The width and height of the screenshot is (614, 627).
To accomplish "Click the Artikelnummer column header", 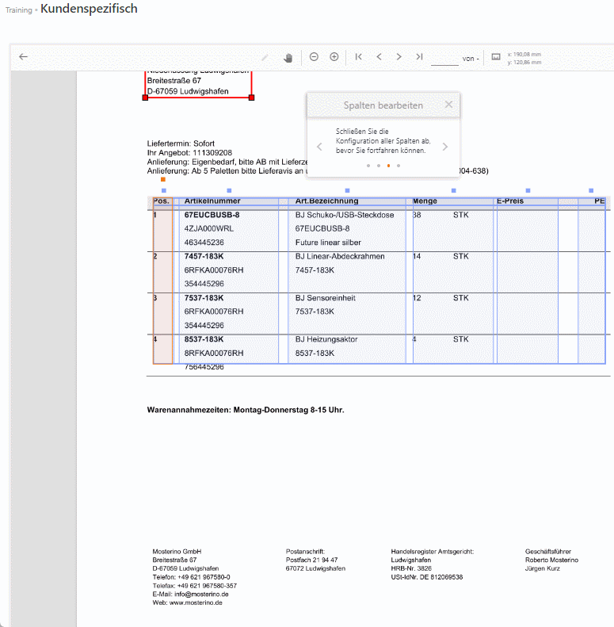I will tap(212, 201).
